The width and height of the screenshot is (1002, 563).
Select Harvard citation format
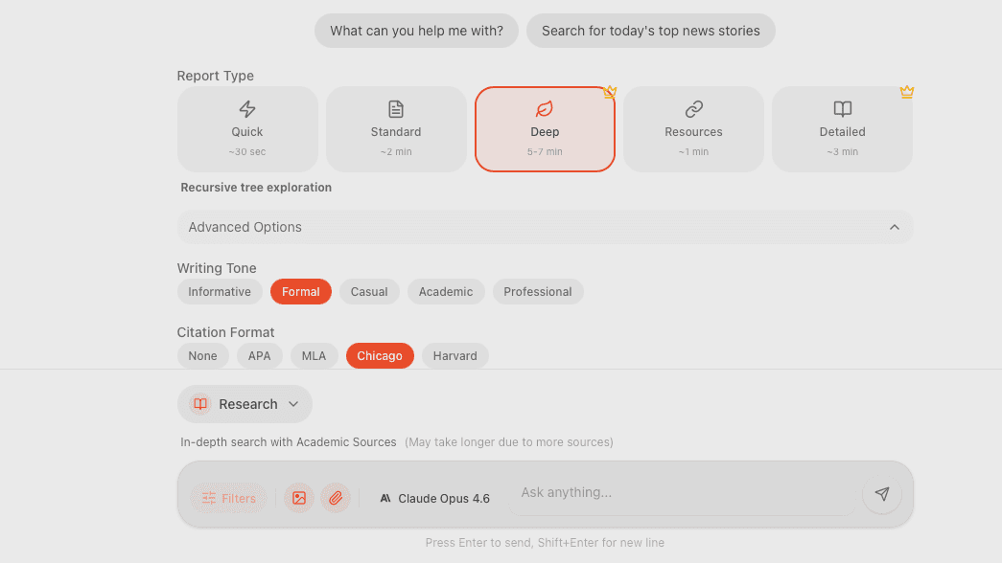(x=454, y=356)
